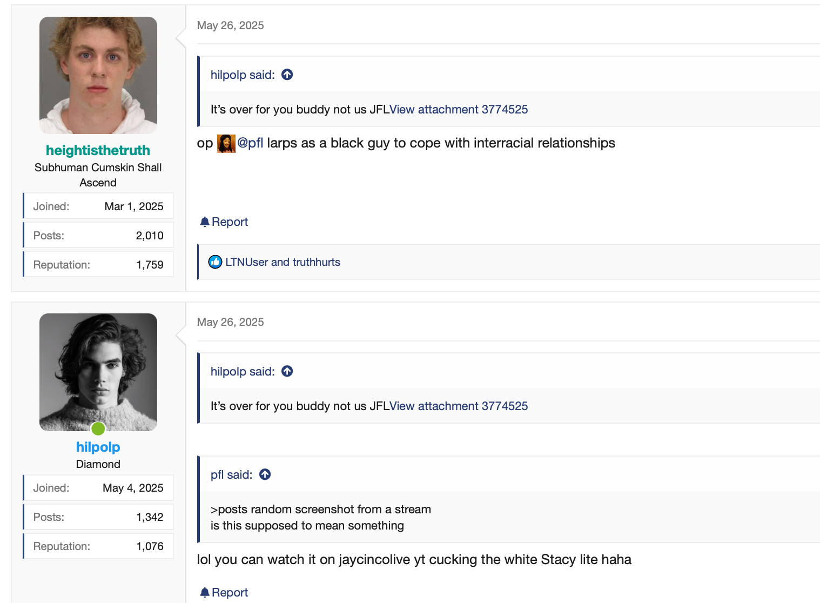
Task: Open the heightisthetruth username link
Action: pos(98,150)
